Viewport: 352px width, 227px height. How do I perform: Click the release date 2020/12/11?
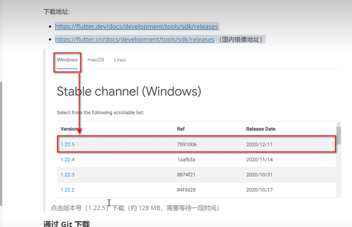259,144
